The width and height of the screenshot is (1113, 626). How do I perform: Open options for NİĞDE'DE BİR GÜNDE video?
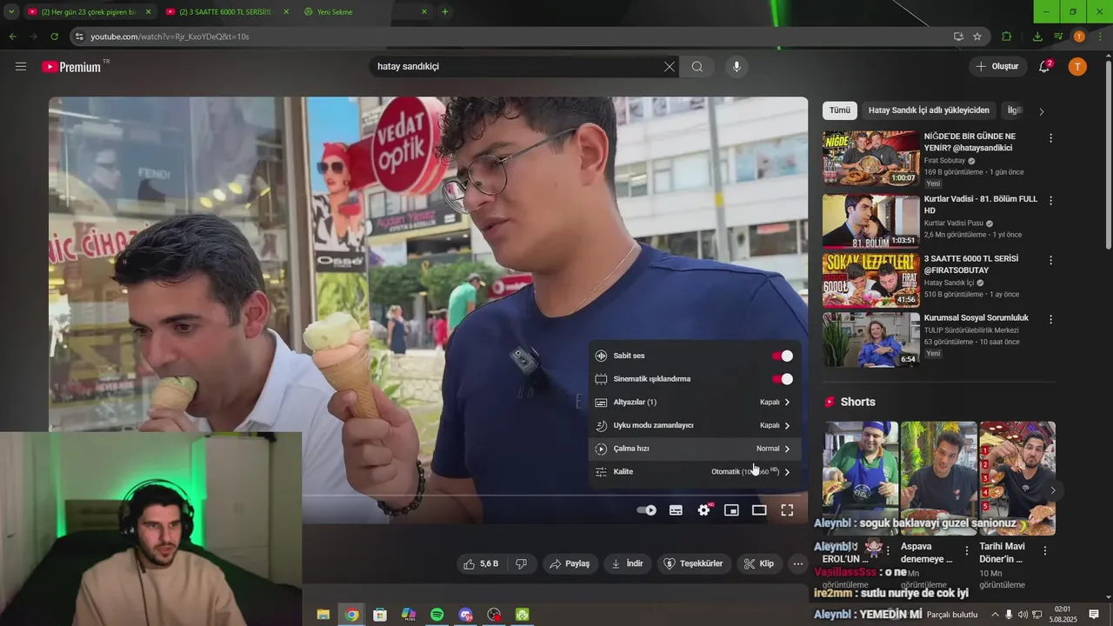coord(1050,138)
